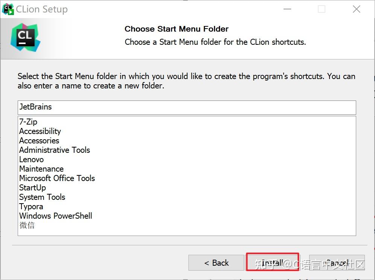Select the StartUp folder
The width and height of the screenshot is (375, 280).
pos(33,188)
